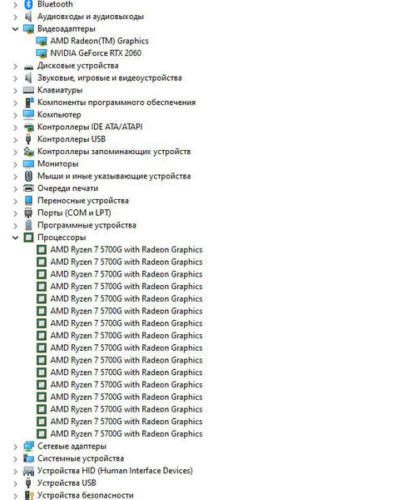Image resolution: width=411 pixels, height=500 pixels.
Task: Click the Bluetooth category icon
Action: (28, 4)
